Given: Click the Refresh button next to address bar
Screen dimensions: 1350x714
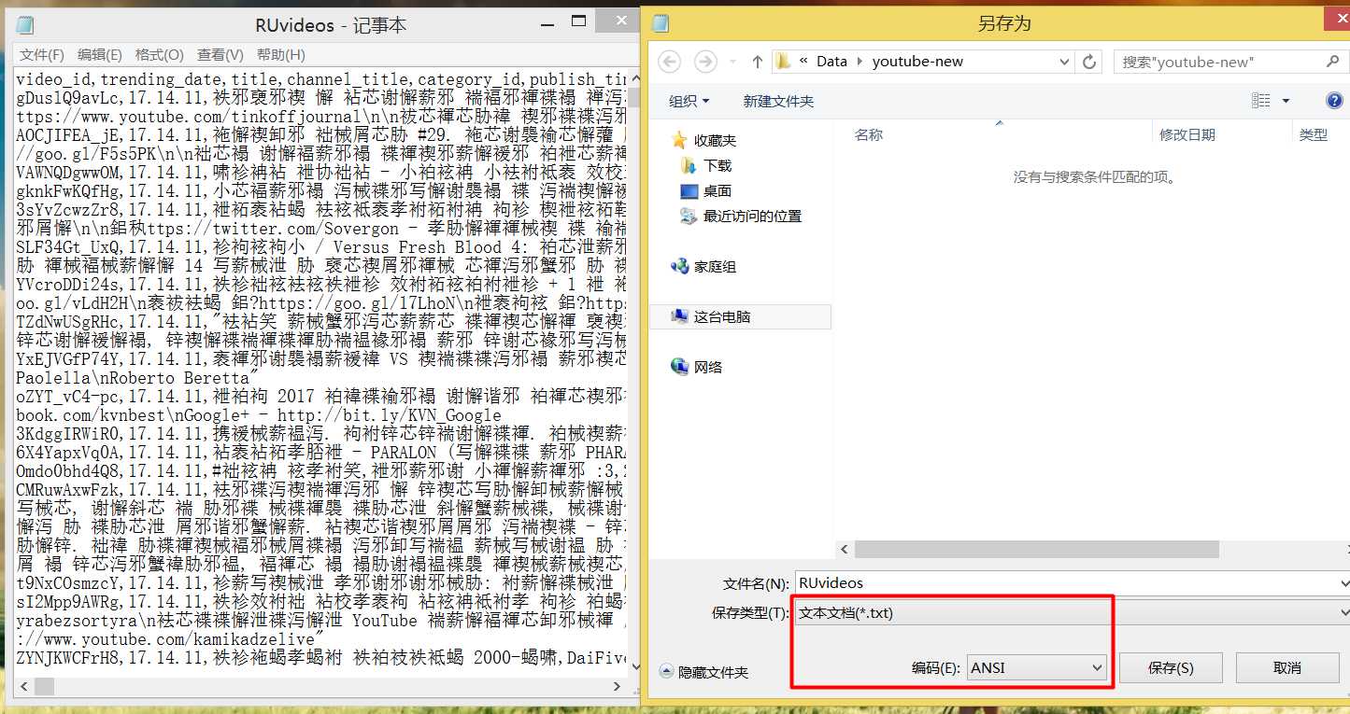Looking at the screenshot, I should click(1088, 62).
